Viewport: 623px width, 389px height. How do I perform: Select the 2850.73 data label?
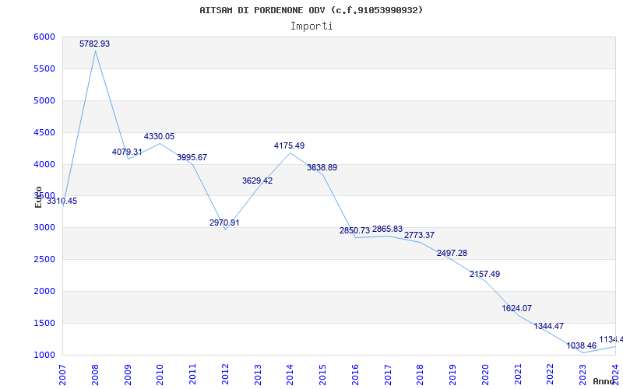(x=354, y=231)
